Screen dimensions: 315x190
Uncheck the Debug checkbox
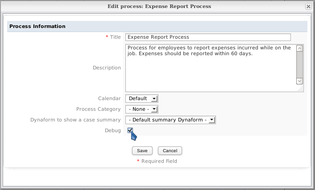pyautogui.click(x=130, y=130)
